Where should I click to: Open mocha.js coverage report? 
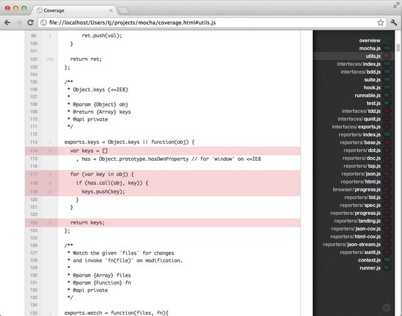point(369,48)
